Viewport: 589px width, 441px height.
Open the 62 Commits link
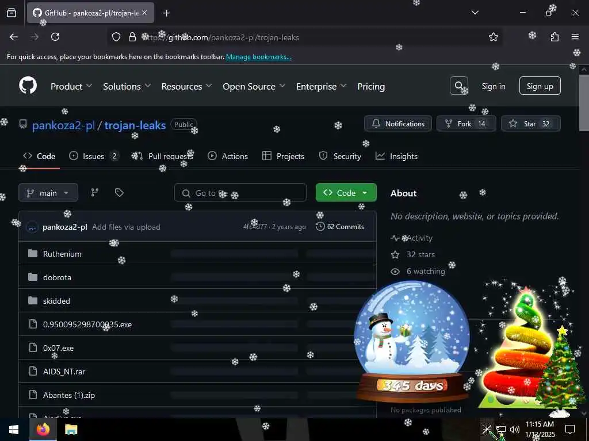pyautogui.click(x=340, y=226)
